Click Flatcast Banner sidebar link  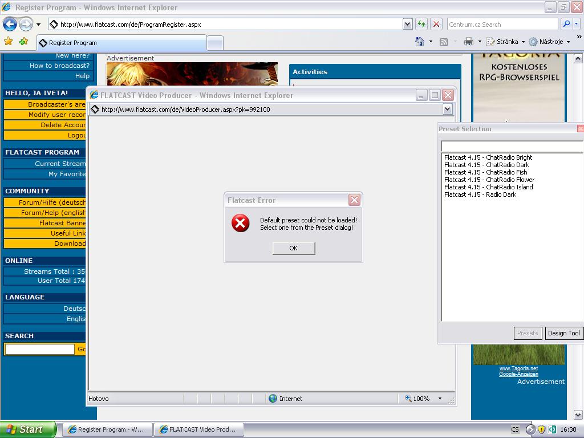point(44,223)
